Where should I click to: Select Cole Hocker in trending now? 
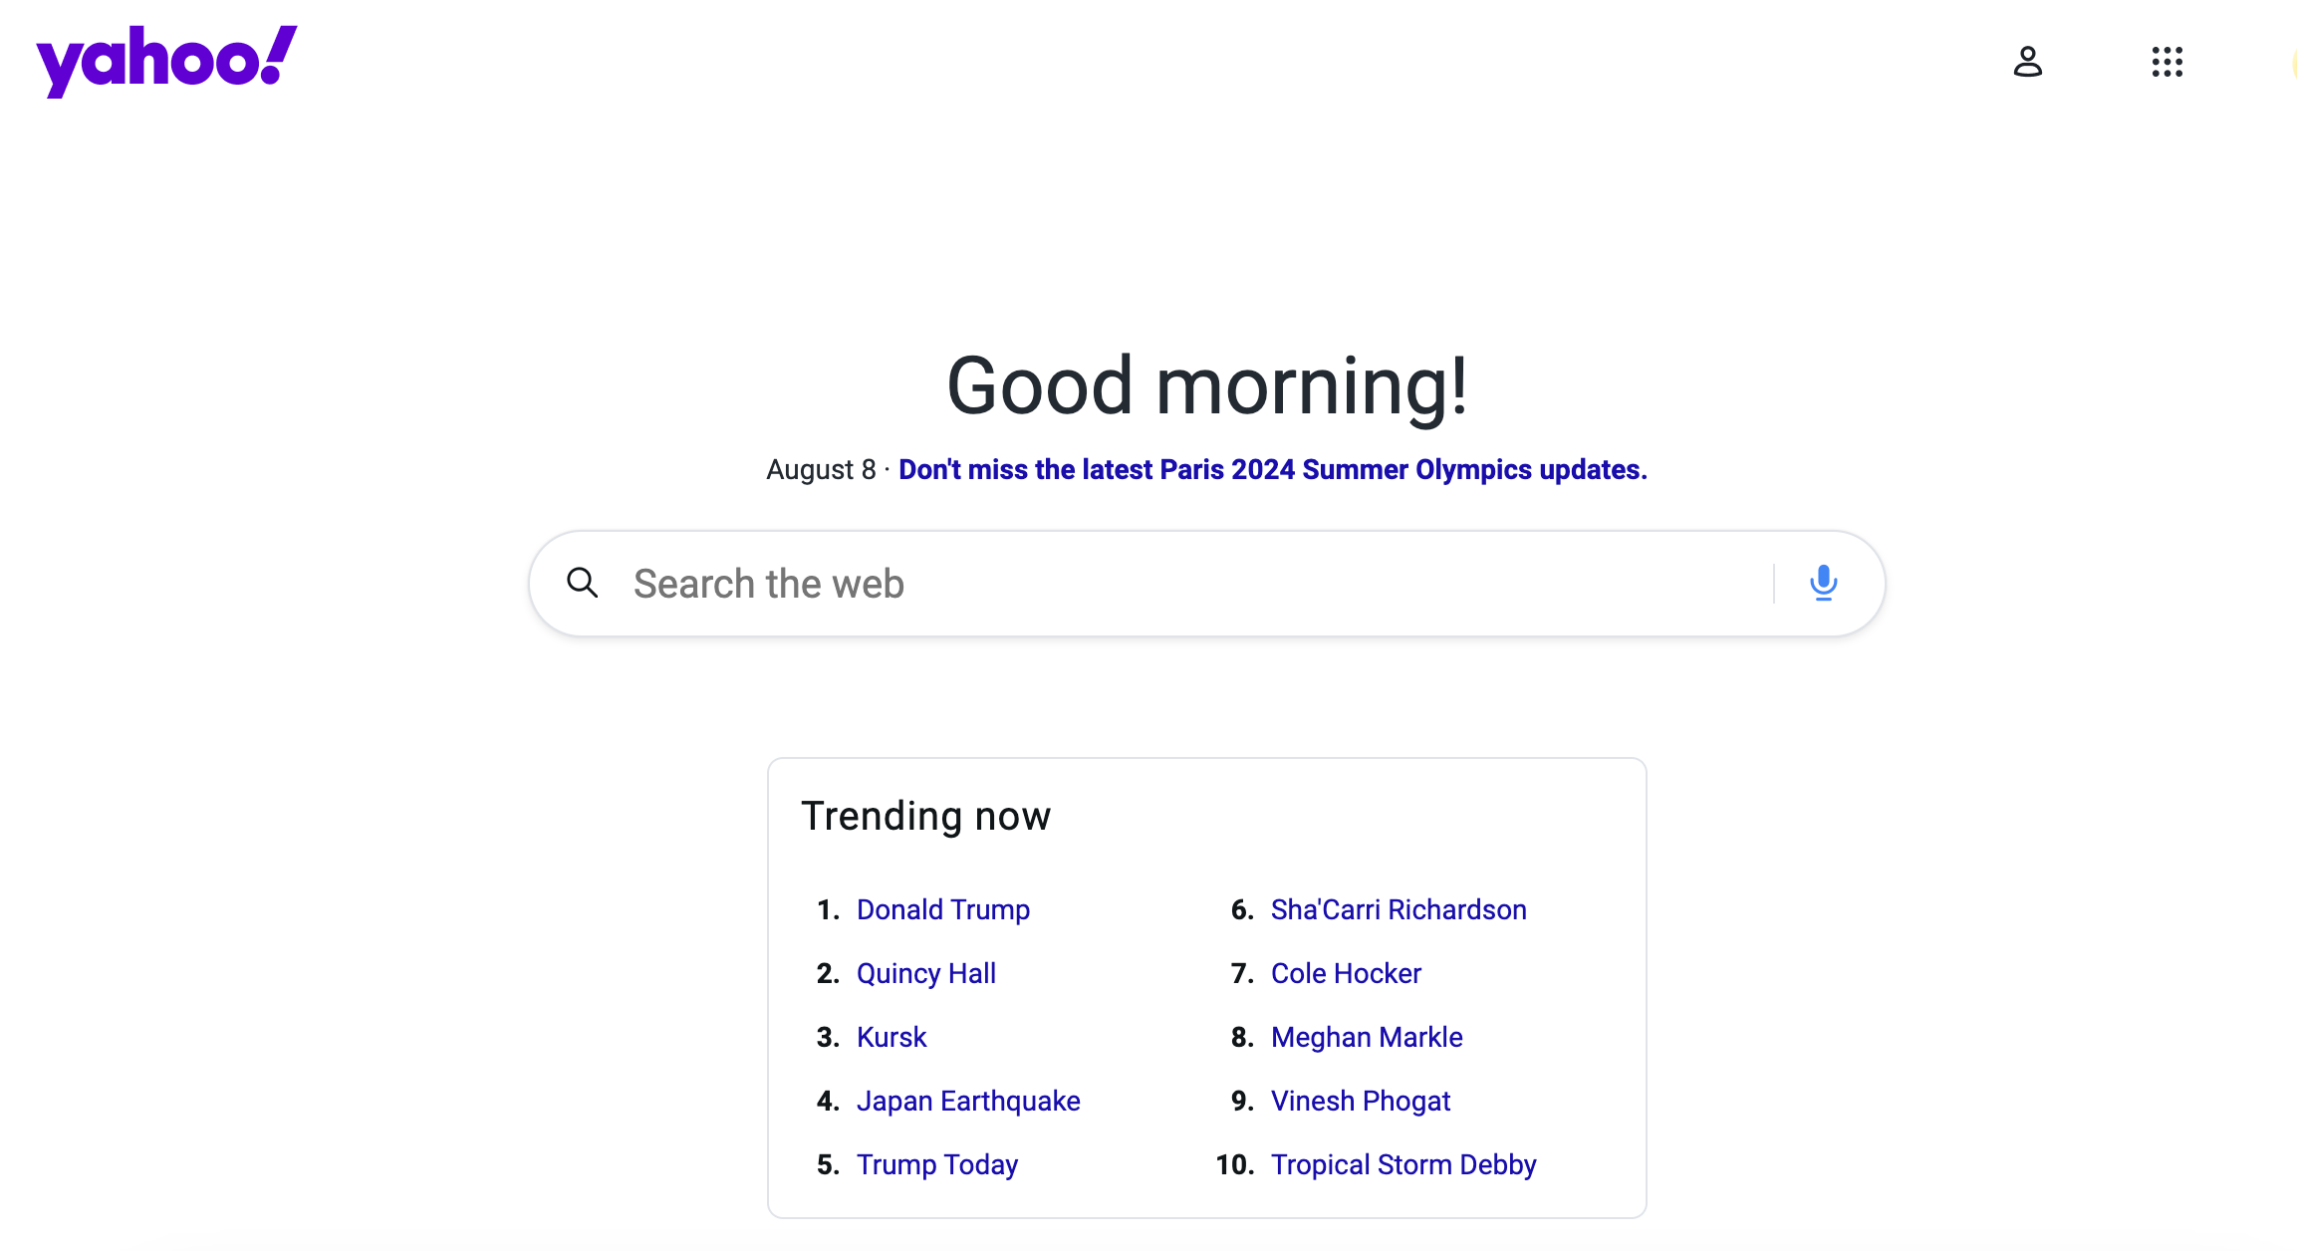[1346, 973]
